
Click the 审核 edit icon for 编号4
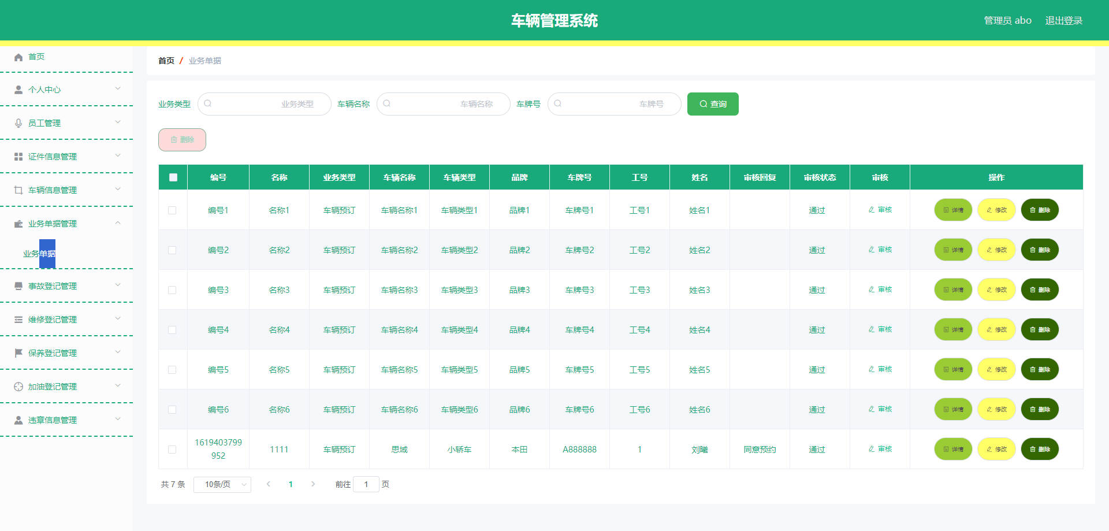click(872, 329)
